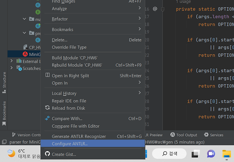Open the Structure side panel tab
Image resolution: width=234 pixels, height=162 pixels.
tap(4, 83)
